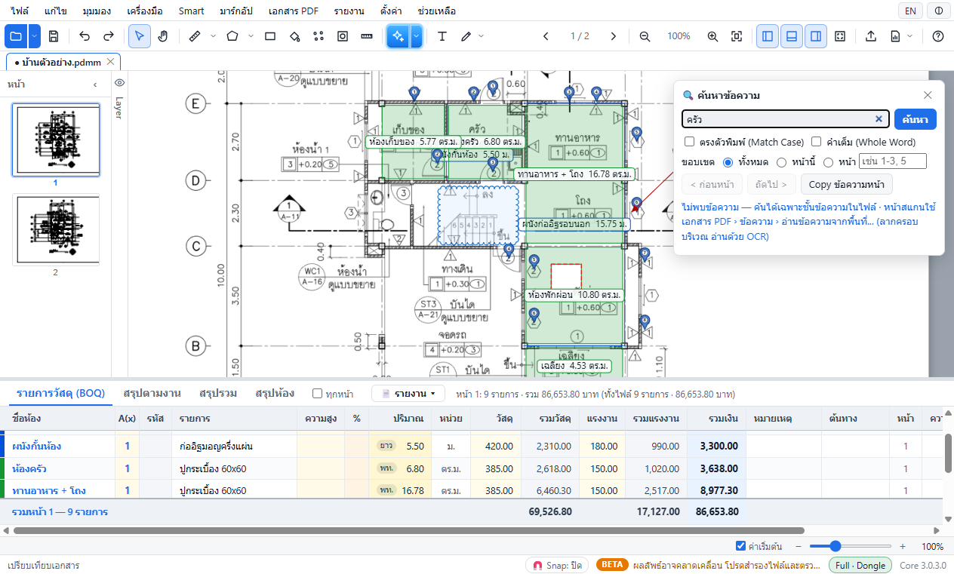Open help with the question mark icon
The height and width of the screenshot is (574, 954).
pos(938,36)
